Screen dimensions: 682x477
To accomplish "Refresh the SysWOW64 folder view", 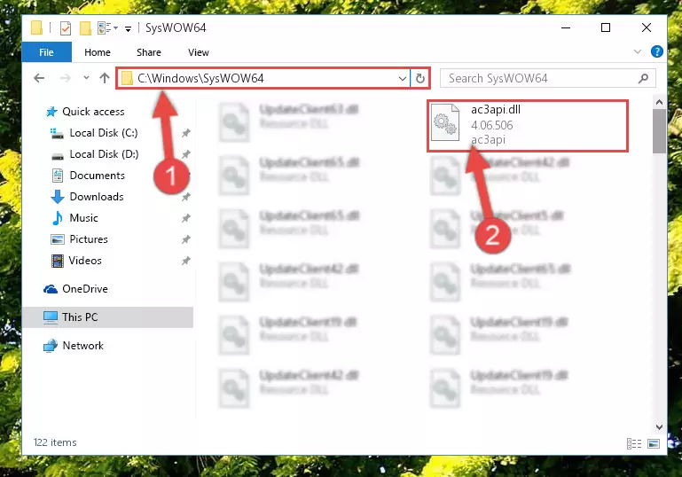I will point(420,79).
